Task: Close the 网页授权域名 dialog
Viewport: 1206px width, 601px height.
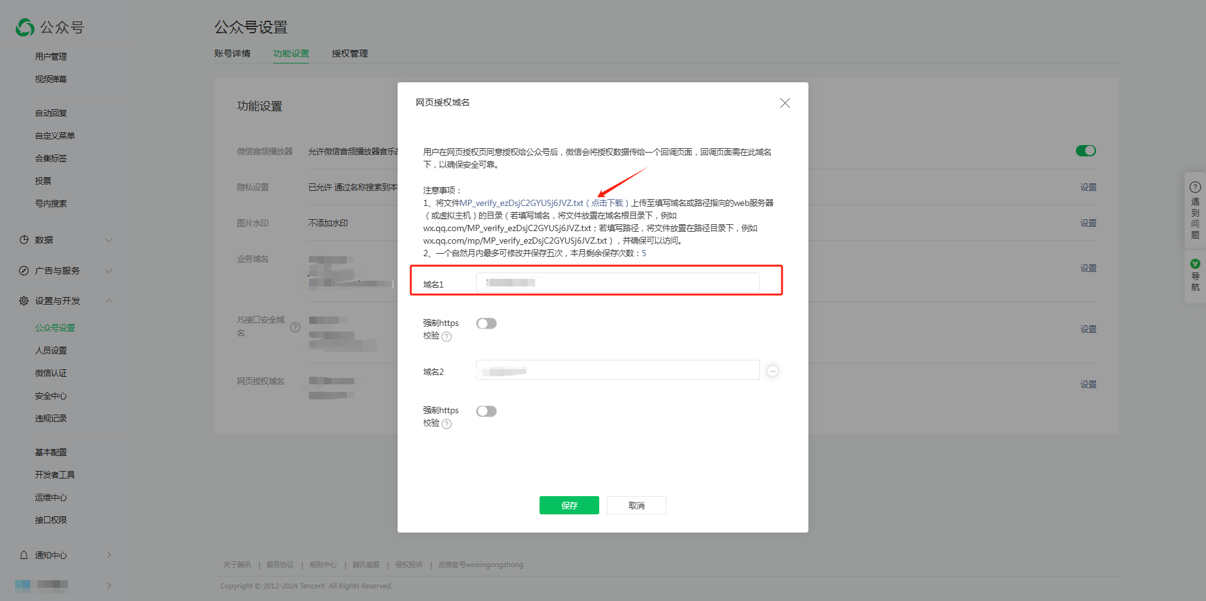Action: coord(785,103)
